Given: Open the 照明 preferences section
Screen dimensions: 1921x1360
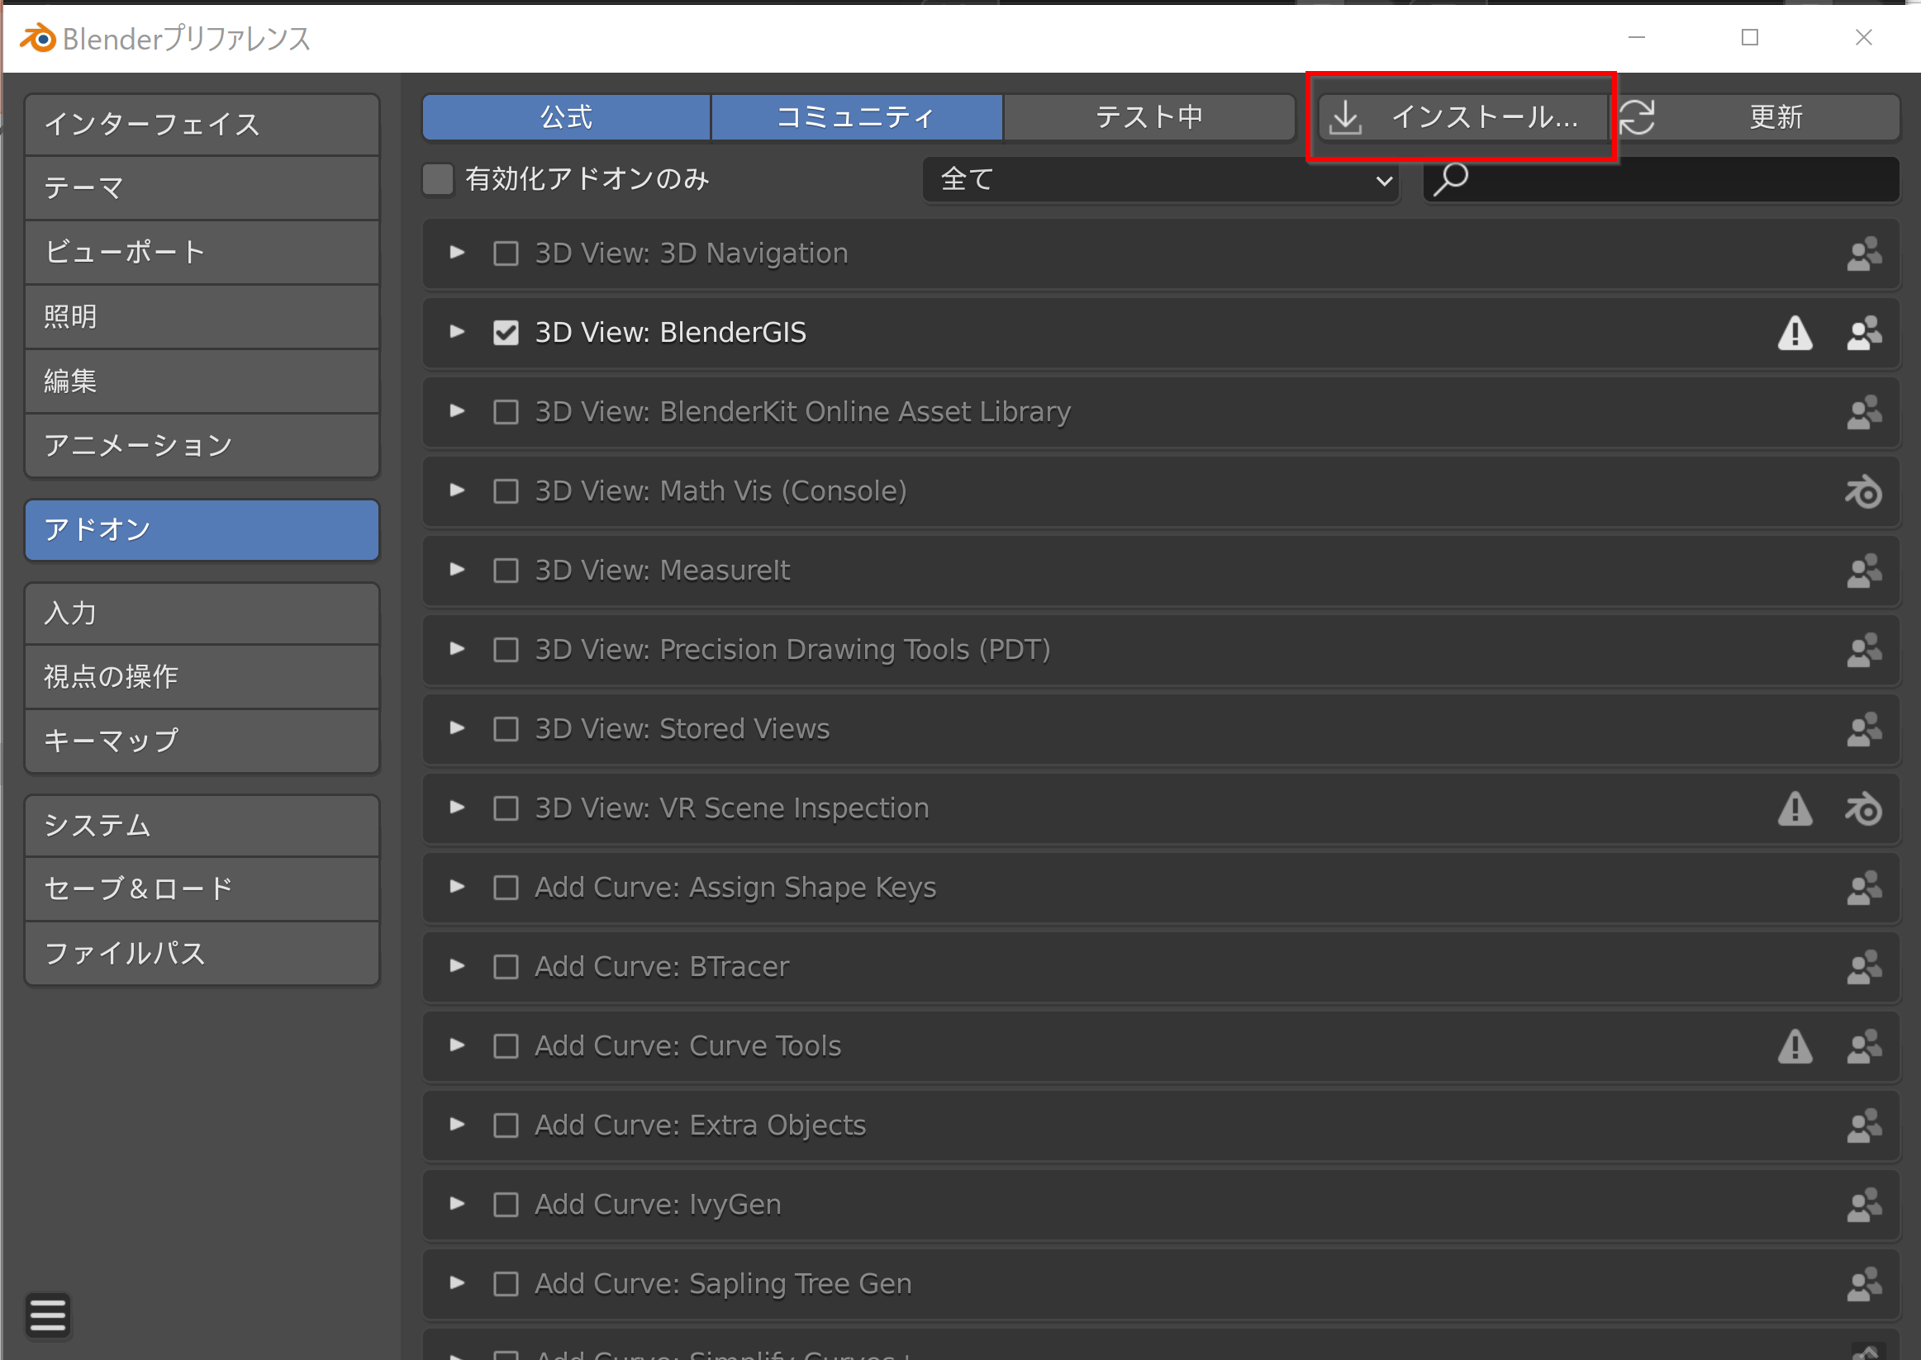Looking at the screenshot, I should click(202, 317).
